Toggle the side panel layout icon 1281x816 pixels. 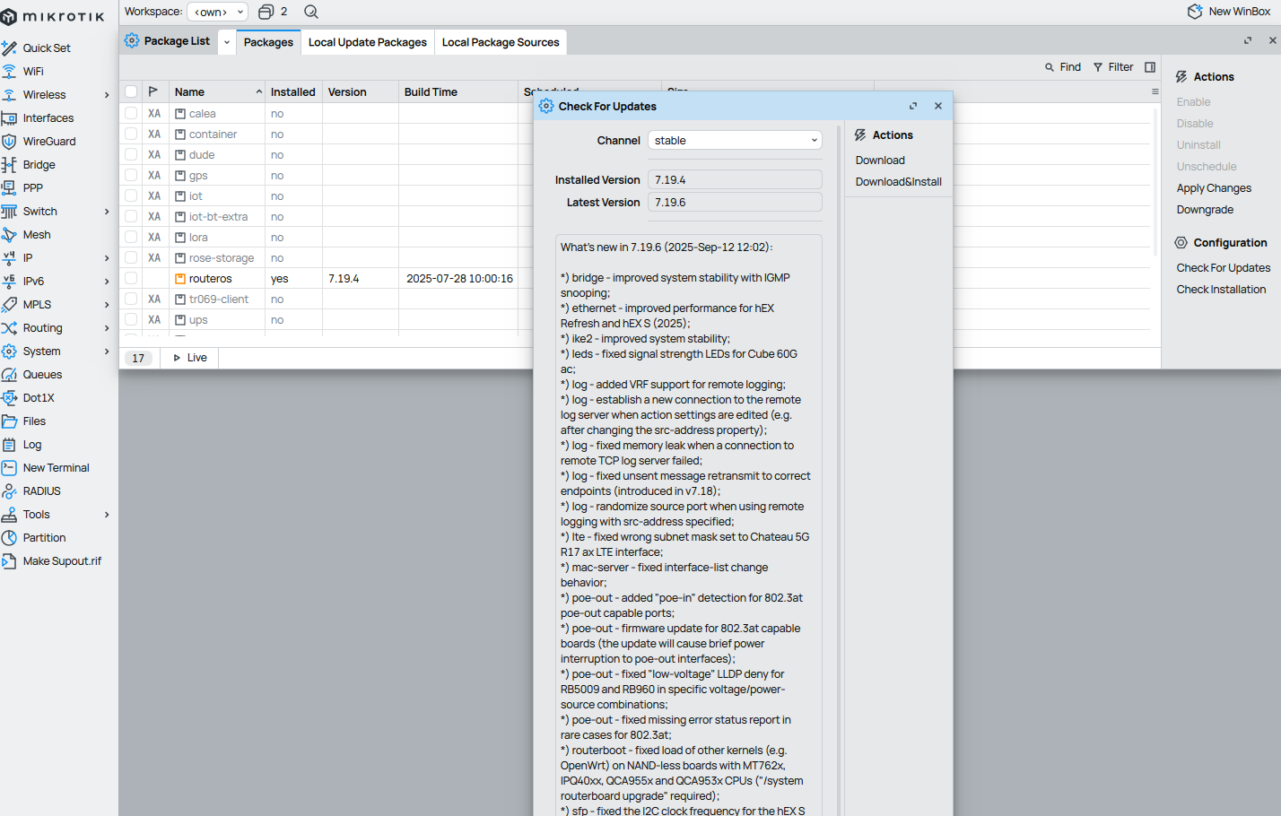click(1150, 67)
